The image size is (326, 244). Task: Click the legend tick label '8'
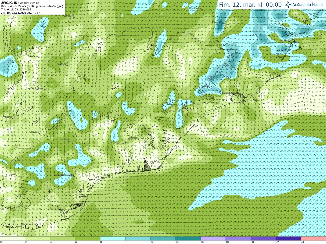pyautogui.click(x=101, y=242)
